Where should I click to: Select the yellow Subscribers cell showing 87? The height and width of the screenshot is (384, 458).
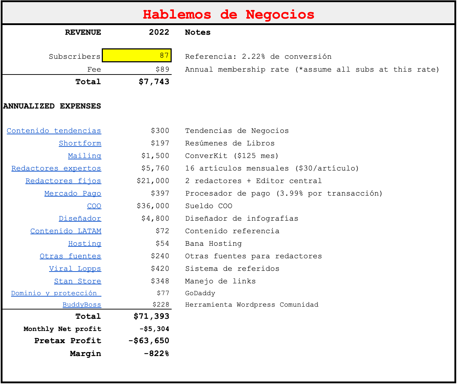(x=137, y=56)
